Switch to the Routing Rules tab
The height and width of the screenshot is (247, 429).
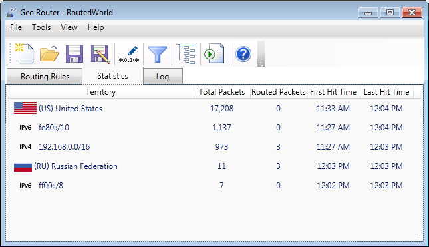click(x=45, y=76)
